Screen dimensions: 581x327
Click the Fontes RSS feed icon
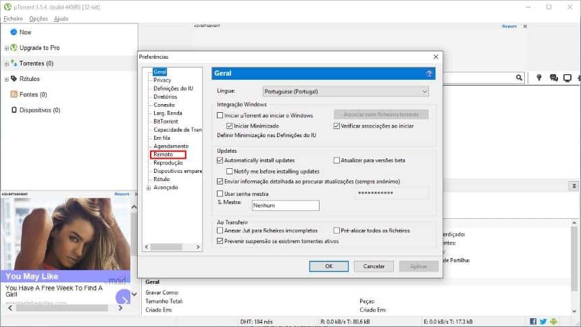(14, 95)
